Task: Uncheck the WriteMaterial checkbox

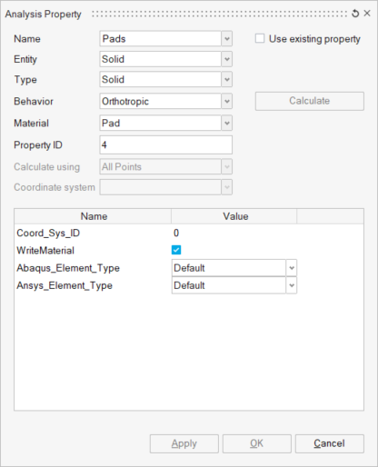Action: 176,250
